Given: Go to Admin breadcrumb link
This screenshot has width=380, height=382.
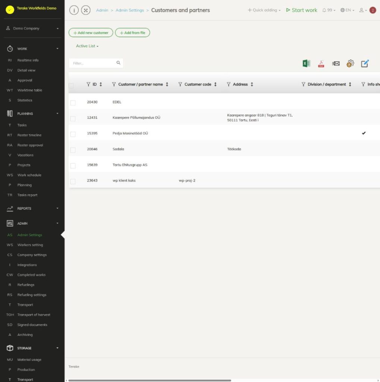Looking at the screenshot, I should click(102, 10).
